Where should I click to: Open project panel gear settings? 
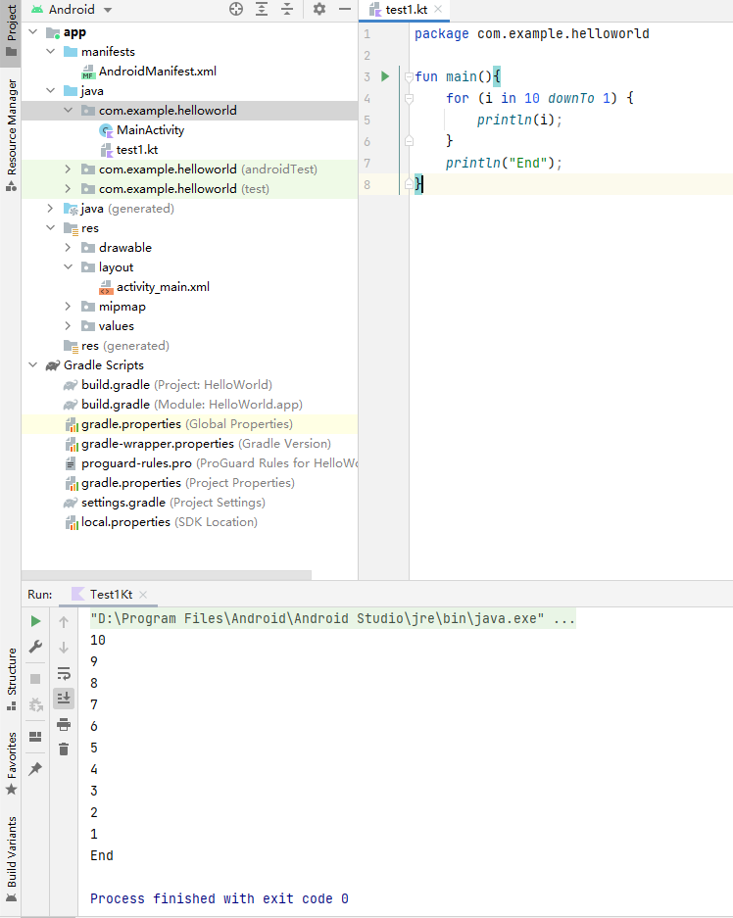tap(319, 9)
